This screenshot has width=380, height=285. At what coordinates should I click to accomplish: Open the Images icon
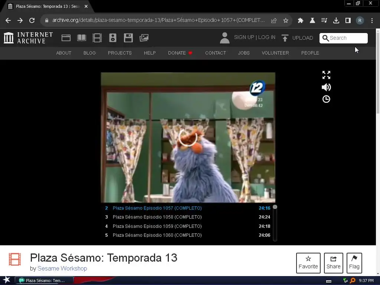(144, 38)
